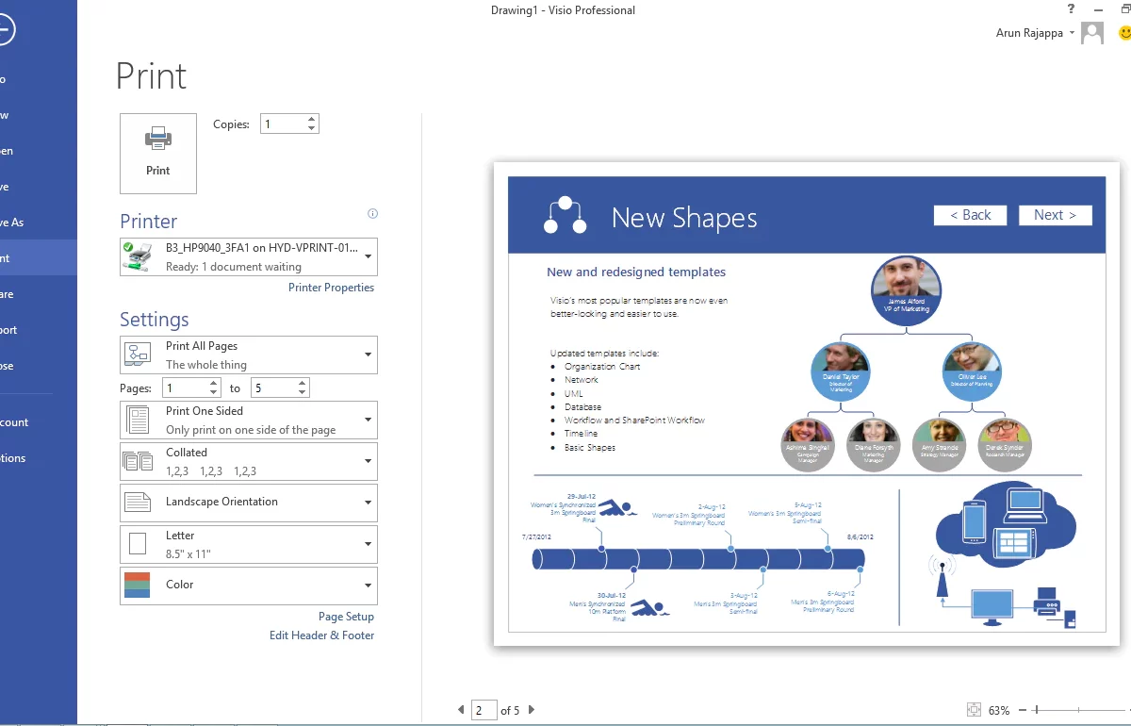Viewport: 1131px width, 726px height.
Task: Click the Pages to field showing 5
Action: (x=273, y=388)
